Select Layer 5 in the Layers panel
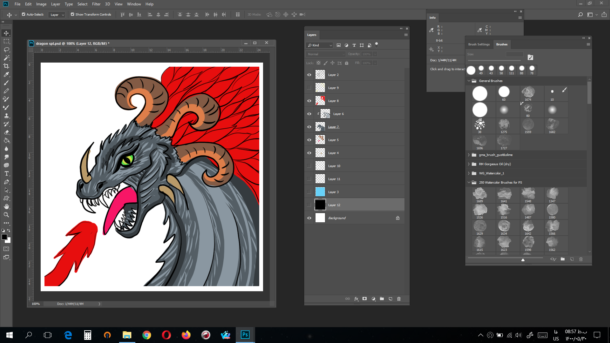 point(359,140)
